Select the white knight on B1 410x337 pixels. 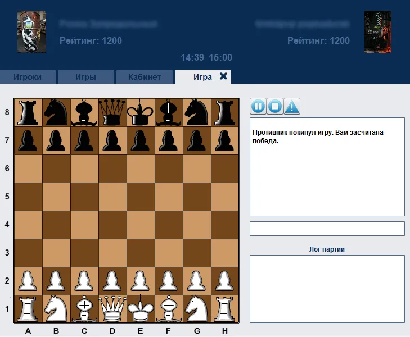pyautogui.click(x=56, y=309)
